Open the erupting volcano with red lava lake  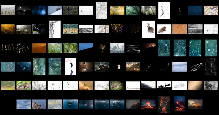click(x=148, y=104)
